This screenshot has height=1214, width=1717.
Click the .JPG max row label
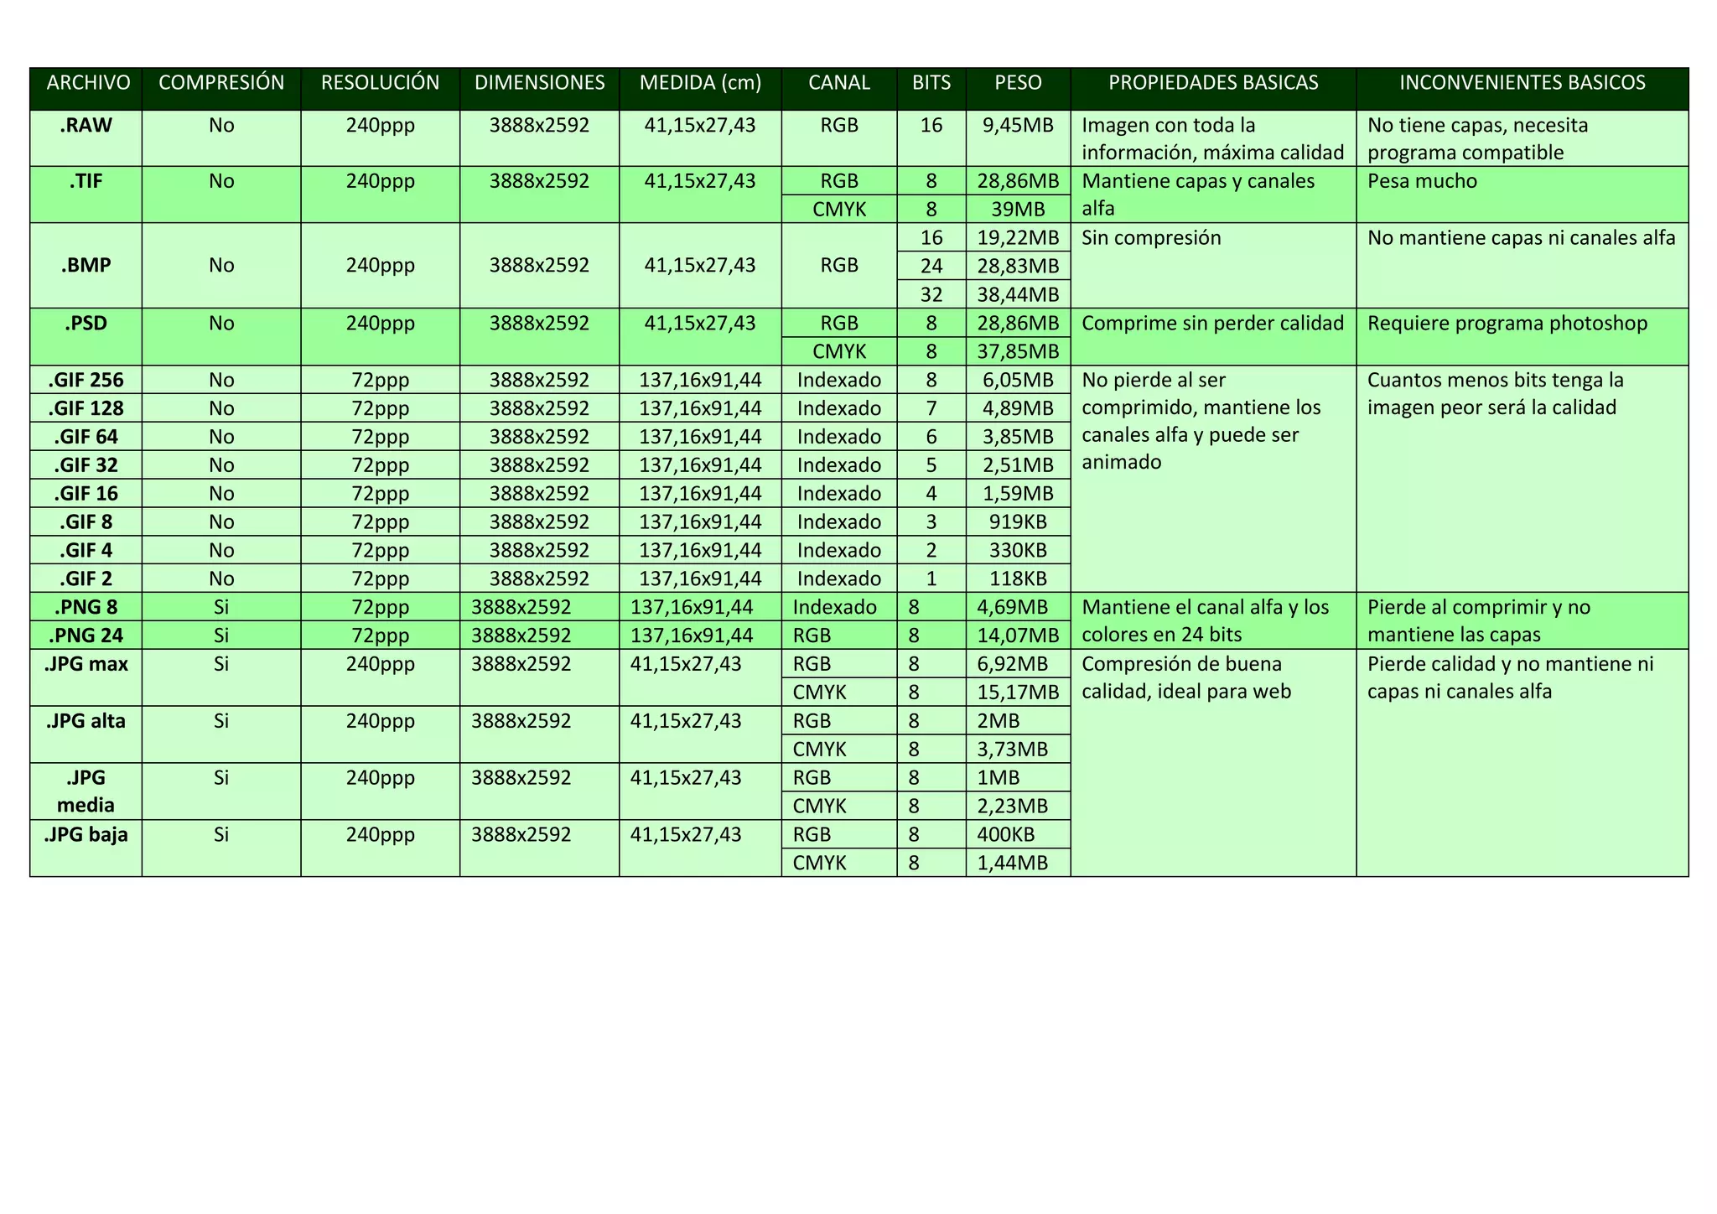pyautogui.click(x=86, y=665)
